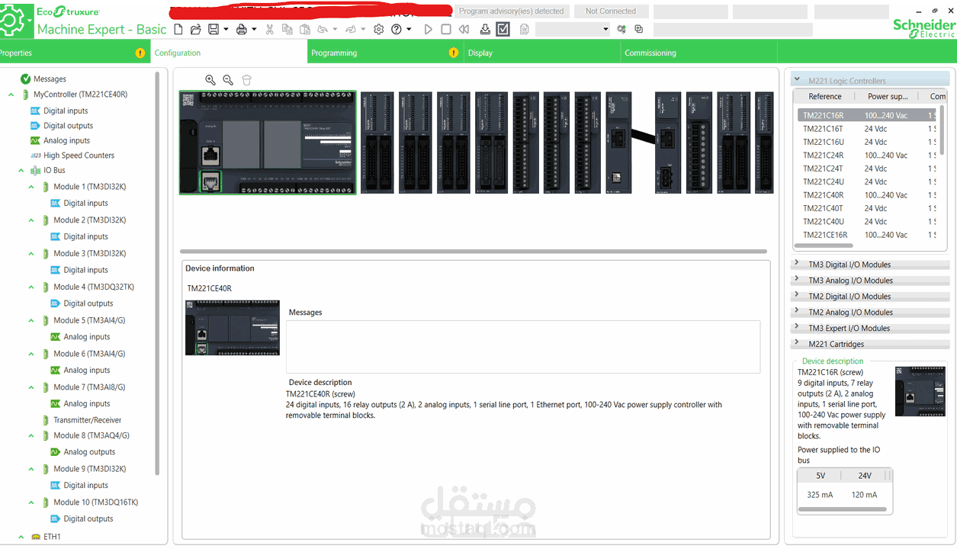Viewport: 957px width, 549px height.
Task: Zoom out of the configuration view
Action: coord(228,79)
